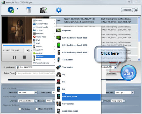Screen dimensions: 142x114
Task: Open the Common Video submenu
Action: coord(44,24)
